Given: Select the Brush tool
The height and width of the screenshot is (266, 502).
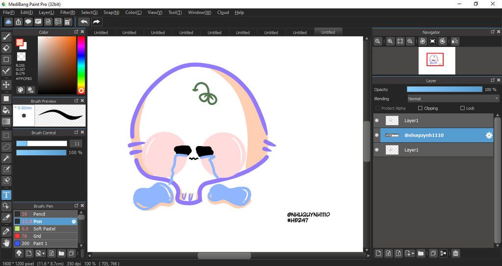Looking at the screenshot, I should tap(6, 37).
